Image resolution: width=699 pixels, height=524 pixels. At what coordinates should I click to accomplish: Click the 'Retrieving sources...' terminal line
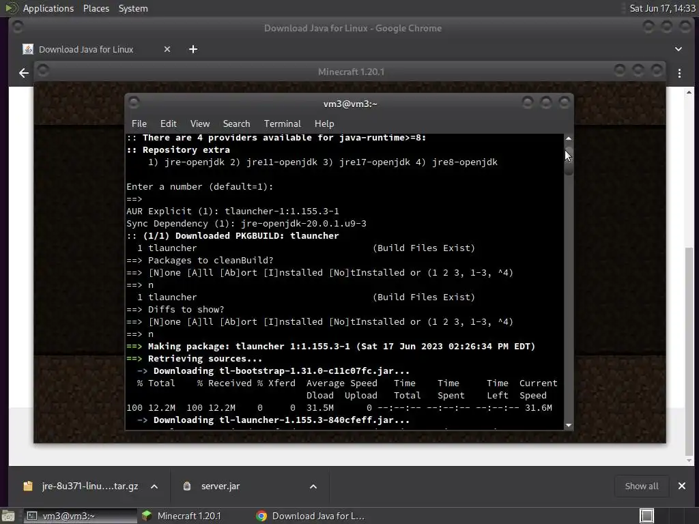click(x=195, y=359)
